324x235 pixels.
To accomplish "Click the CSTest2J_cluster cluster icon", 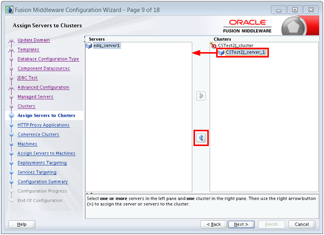I will point(213,45).
